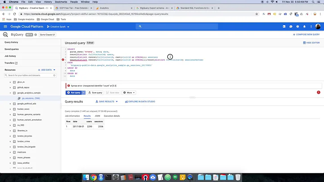Expand the ghcn_m dataset
The width and height of the screenshot is (324, 182).
coord(10,82)
